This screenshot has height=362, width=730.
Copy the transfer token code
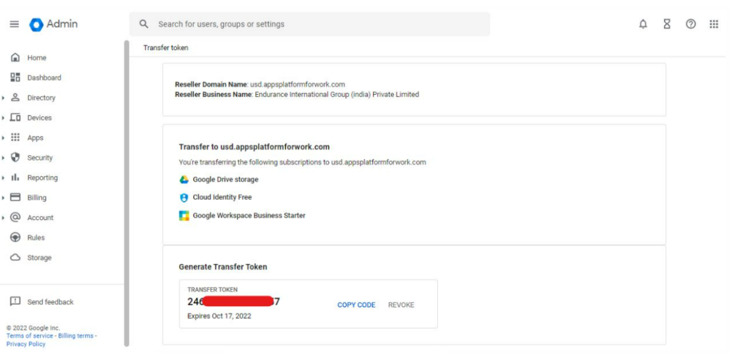pos(356,305)
